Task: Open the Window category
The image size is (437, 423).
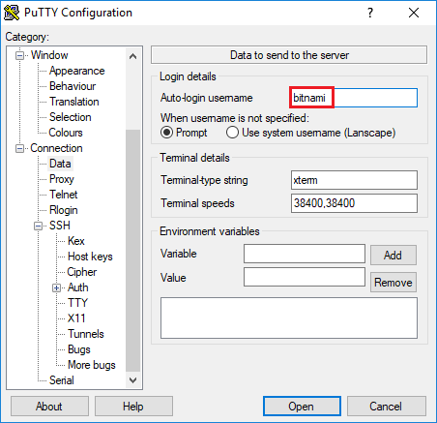Action: click(x=49, y=55)
